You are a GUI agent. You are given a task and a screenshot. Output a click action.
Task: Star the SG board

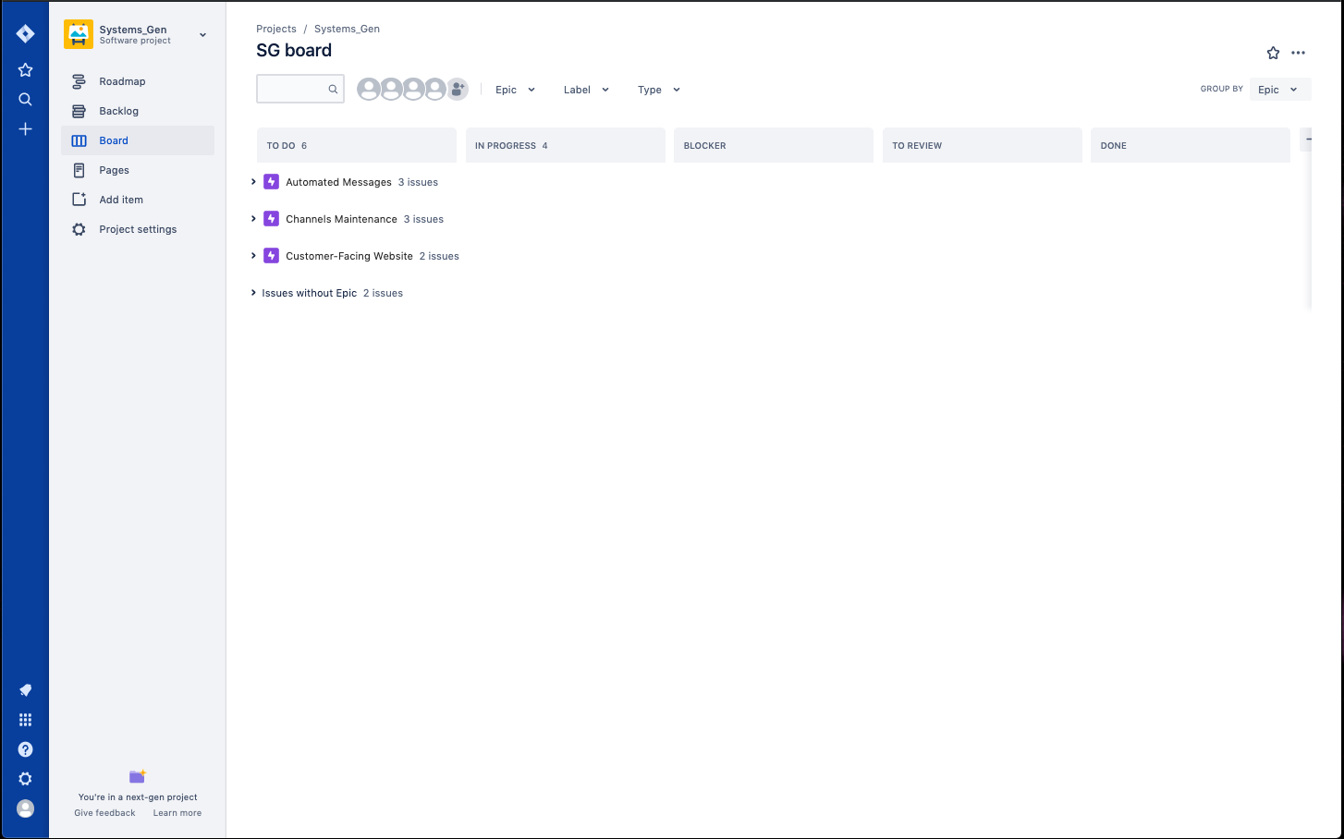[1273, 53]
